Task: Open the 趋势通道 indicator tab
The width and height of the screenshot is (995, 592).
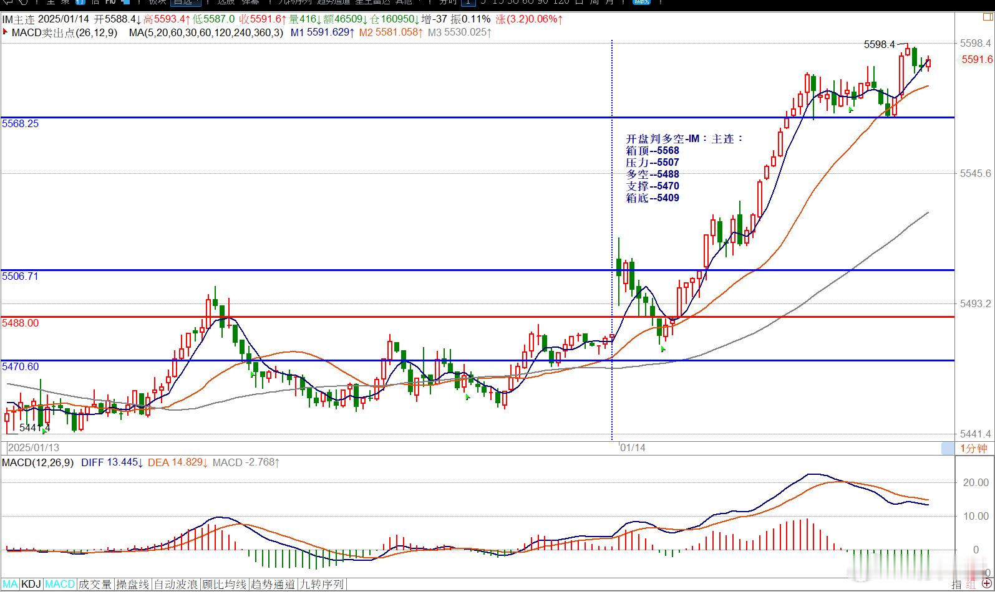Action: 273,585
